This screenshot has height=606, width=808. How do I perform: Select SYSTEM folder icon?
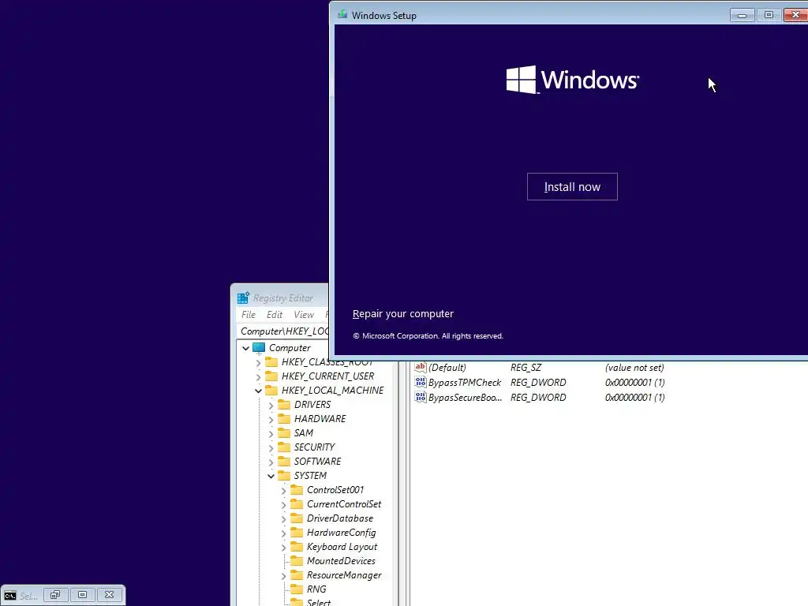pos(284,476)
